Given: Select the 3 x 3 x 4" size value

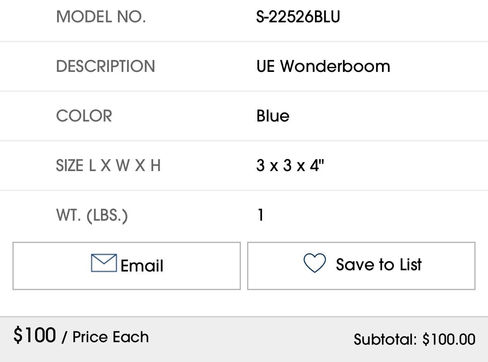Looking at the screenshot, I should (291, 165).
